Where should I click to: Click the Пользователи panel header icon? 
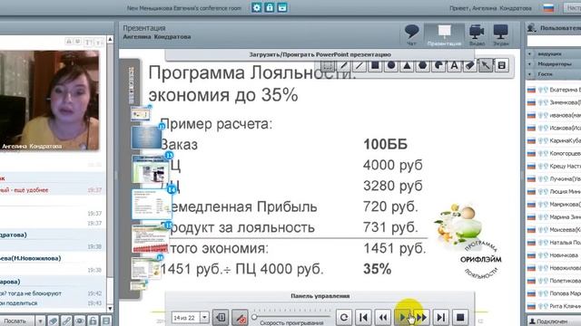[532, 28]
